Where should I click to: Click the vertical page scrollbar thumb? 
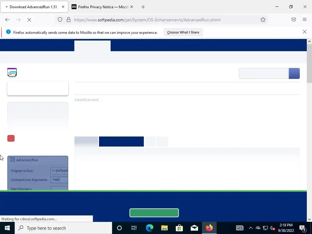309,64
